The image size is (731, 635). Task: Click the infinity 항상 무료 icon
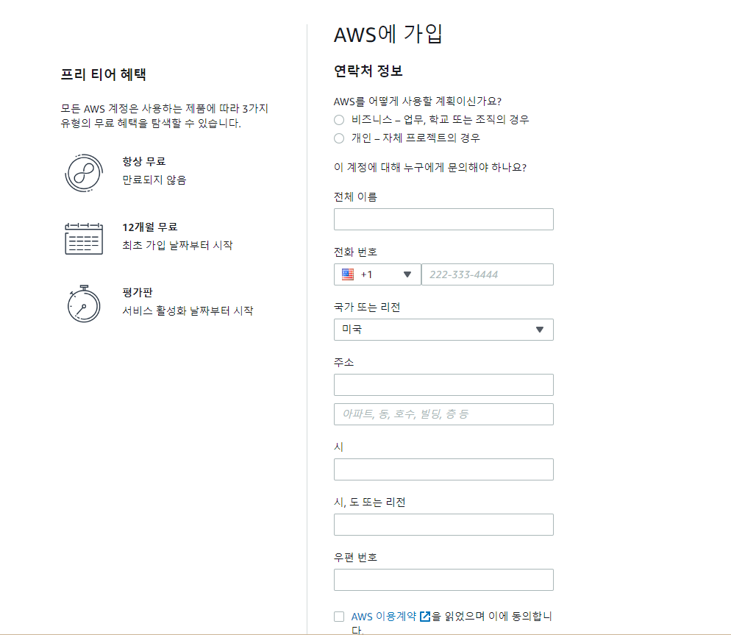pos(84,173)
